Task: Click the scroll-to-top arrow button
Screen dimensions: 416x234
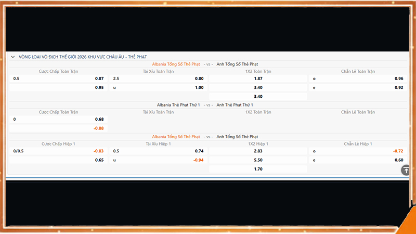Action: [x=406, y=171]
